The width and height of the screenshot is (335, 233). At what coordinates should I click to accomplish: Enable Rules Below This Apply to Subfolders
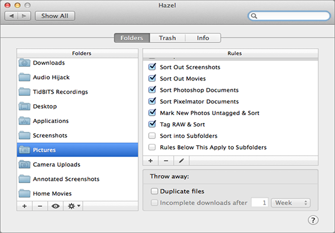tap(152, 147)
